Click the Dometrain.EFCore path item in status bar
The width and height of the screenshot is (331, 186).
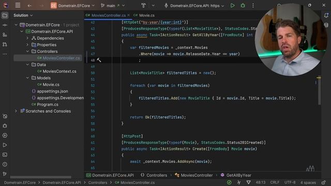[20, 182]
